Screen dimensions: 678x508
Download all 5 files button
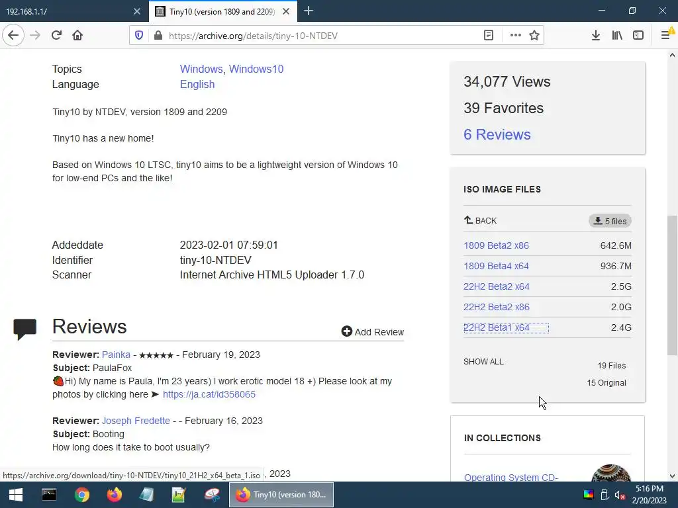[610, 221]
